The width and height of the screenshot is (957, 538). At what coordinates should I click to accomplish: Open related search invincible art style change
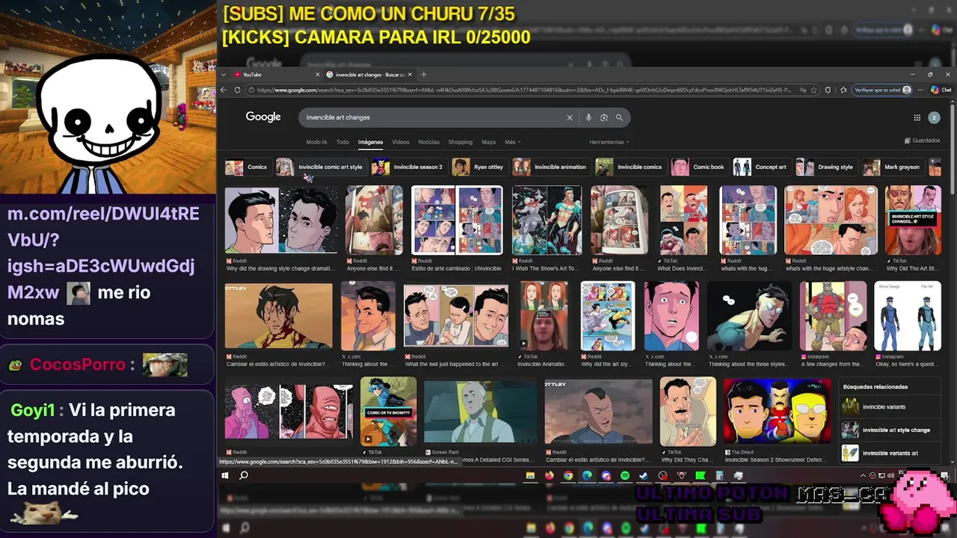[890, 430]
